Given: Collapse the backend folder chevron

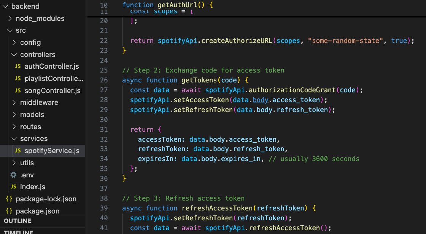Looking at the screenshot, I should coord(5,6).
